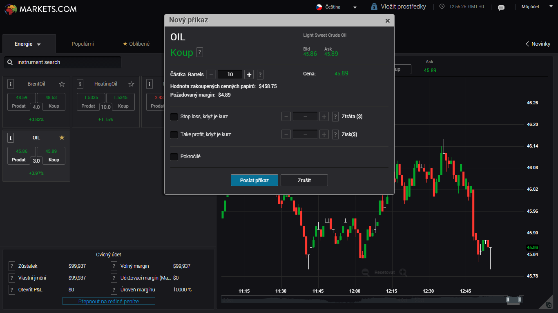Decrease Barrels amount with minus
Screen dimensions: 558x313
(x=211, y=75)
